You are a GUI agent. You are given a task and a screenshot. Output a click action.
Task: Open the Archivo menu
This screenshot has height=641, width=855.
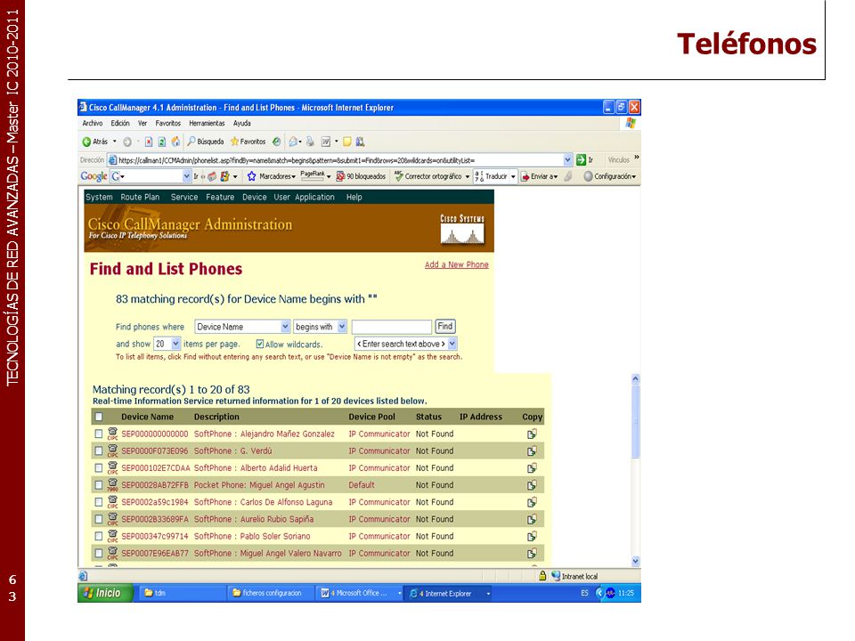click(x=92, y=123)
